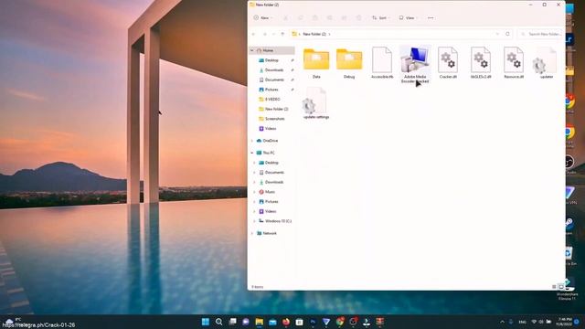Open taskbar Search
The height and width of the screenshot is (329, 585).
coord(219,322)
